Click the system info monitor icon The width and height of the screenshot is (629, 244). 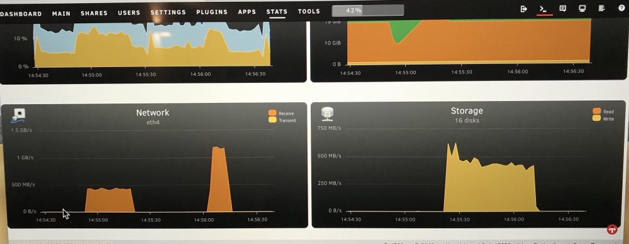pos(582,8)
